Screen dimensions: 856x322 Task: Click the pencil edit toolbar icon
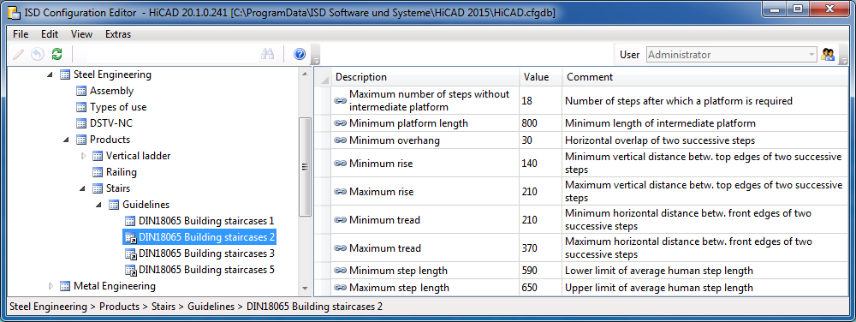(x=19, y=54)
